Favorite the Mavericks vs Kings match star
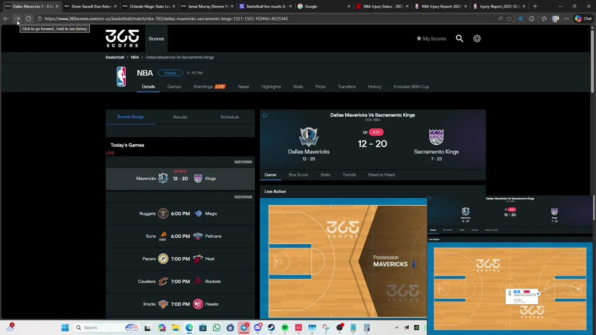The height and width of the screenshot is (335, 596). coord(265,115)
